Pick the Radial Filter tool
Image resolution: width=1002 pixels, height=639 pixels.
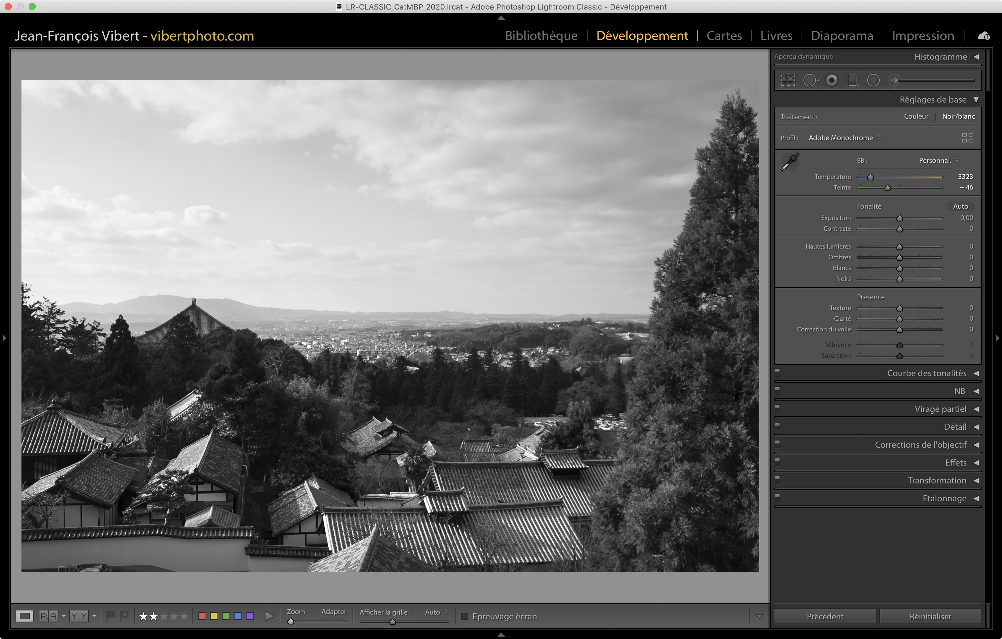pyautogui.click(x=873, y=80)
